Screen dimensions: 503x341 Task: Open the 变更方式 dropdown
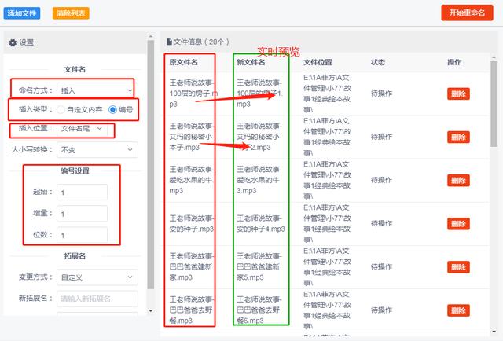pos(97,277)
